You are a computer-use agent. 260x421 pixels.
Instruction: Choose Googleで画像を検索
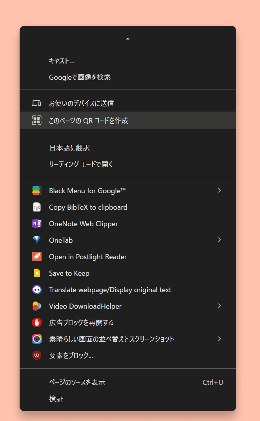(80, 77)
